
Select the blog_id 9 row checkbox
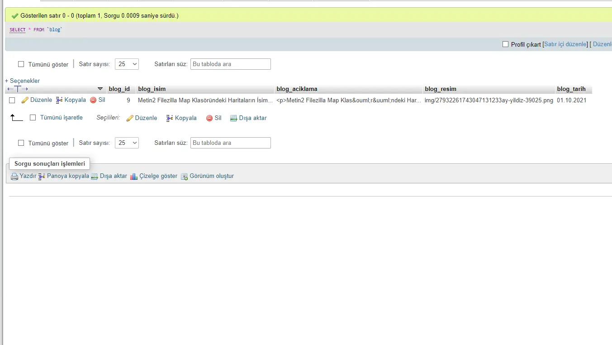pos(12,100)
